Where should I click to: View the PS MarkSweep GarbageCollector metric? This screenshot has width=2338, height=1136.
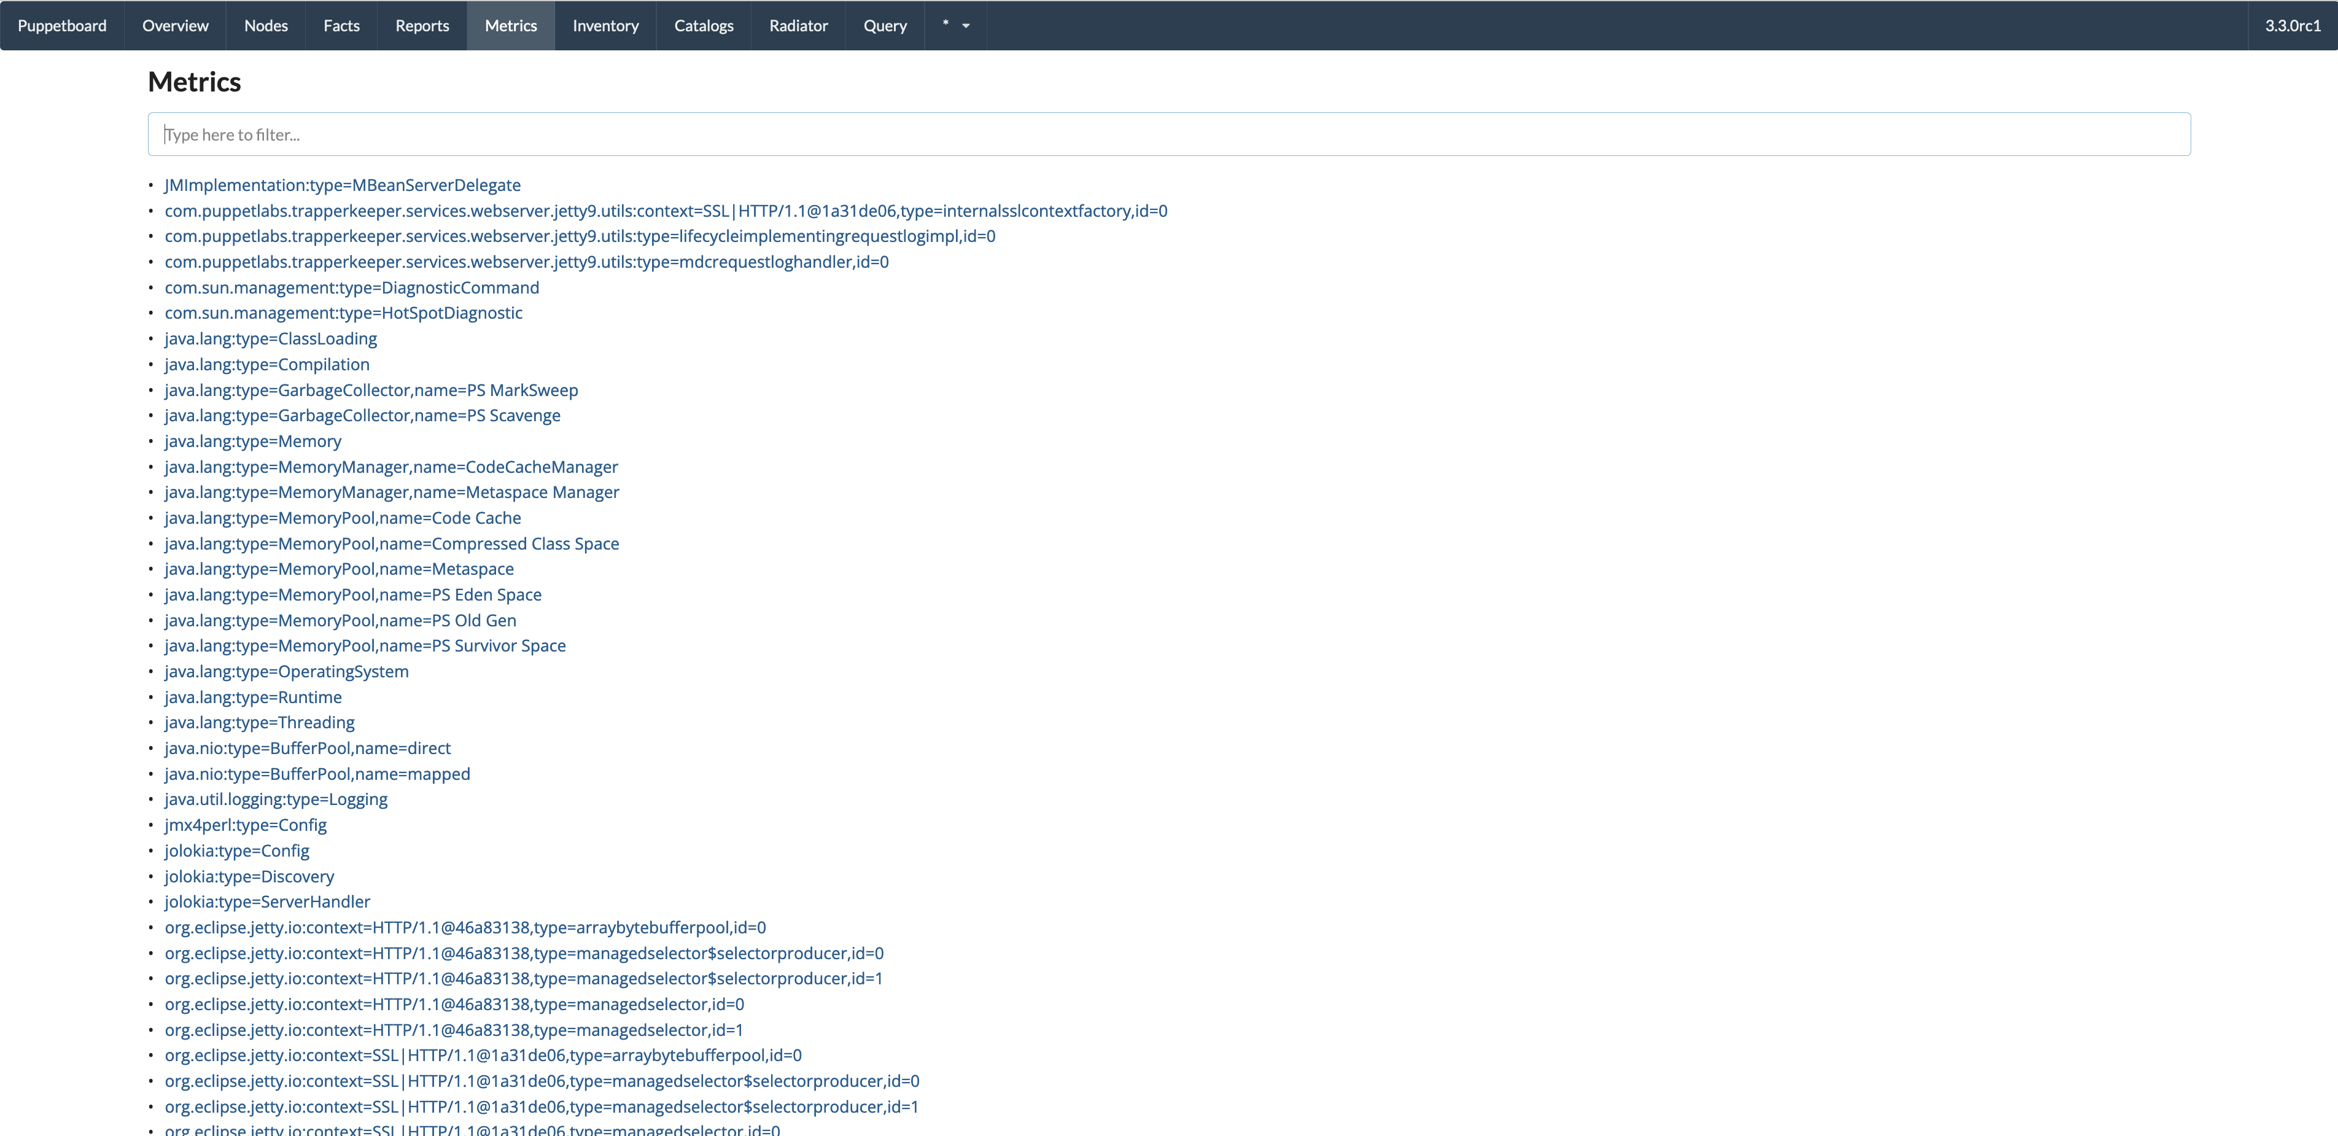pos(370,391)
